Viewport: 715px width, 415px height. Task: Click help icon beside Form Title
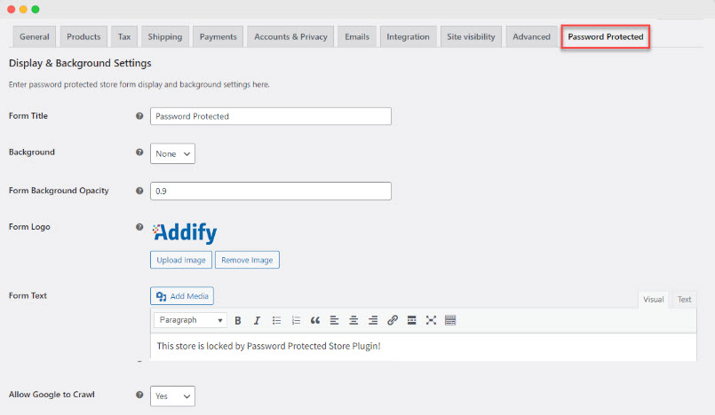[x=139, y=116]
